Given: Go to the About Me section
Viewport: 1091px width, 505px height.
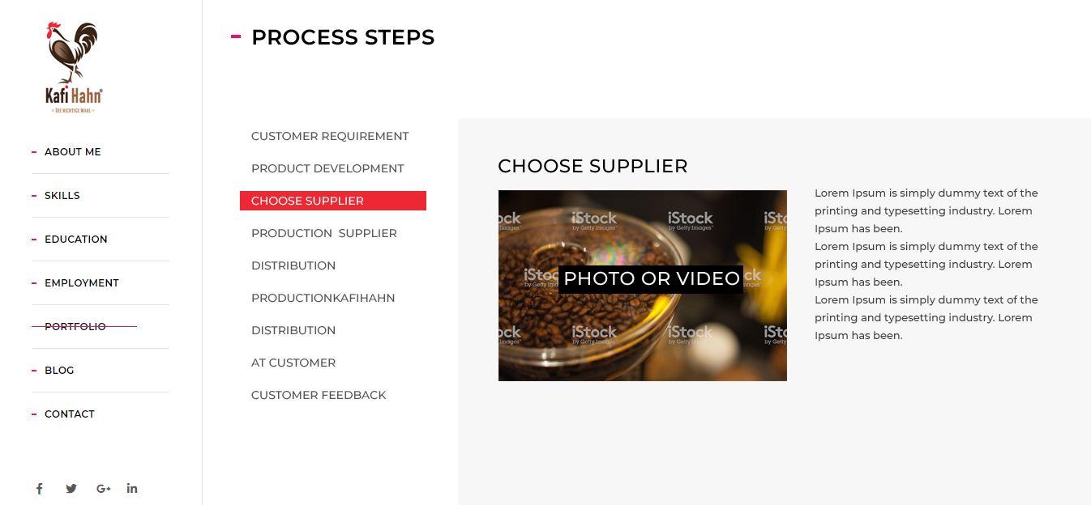Looking at the screenshot, I should 73,152.
